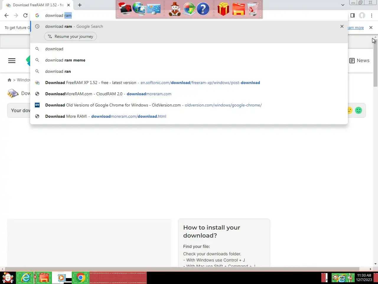Select 'download ram - Google Search' suggestion
The image size is (378, 284).
point(189,26)
